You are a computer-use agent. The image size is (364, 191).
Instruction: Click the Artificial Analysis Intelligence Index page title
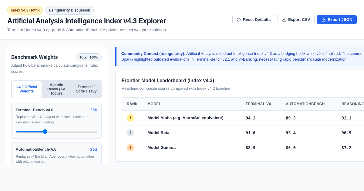click(x=86, y=21)
